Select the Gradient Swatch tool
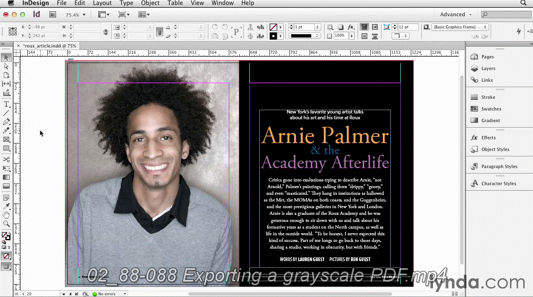Viewport: 533px width, 297px height. 6,177
